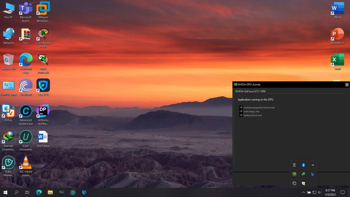Select searchapp.exe in GPU activity list
Image resolution: width=350 pixels, height=197 pixels.
(x=251, y=111)
